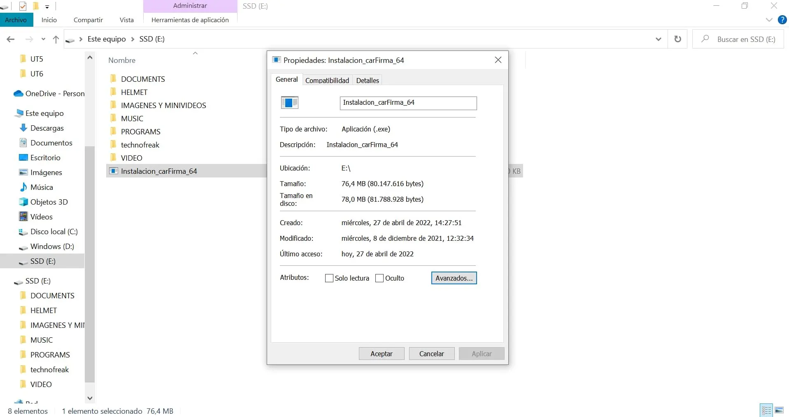789x417 pixels.
Task: Open Música in the navigation pane
Action: pyautogui.click(x=36, y=187)
